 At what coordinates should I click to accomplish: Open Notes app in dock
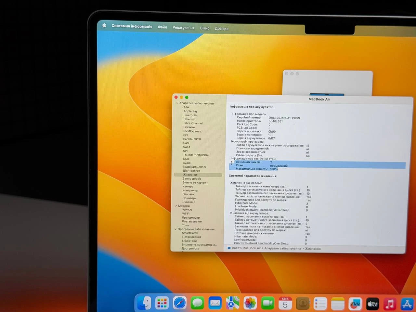click(x=338, y=304)
